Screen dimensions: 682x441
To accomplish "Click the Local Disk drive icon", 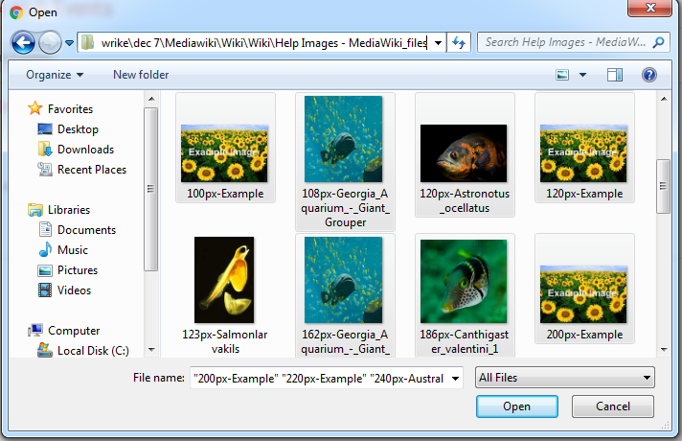I will [45, 350].
